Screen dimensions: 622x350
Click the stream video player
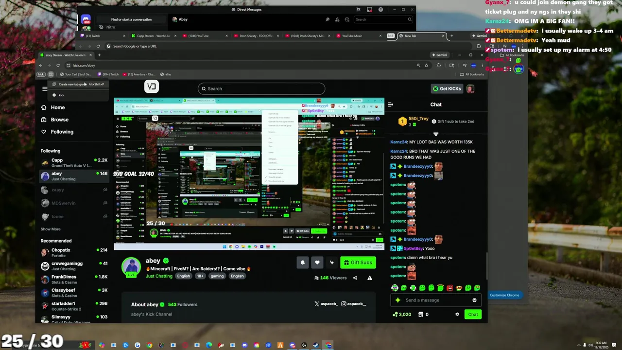click(x=249, y=174)
